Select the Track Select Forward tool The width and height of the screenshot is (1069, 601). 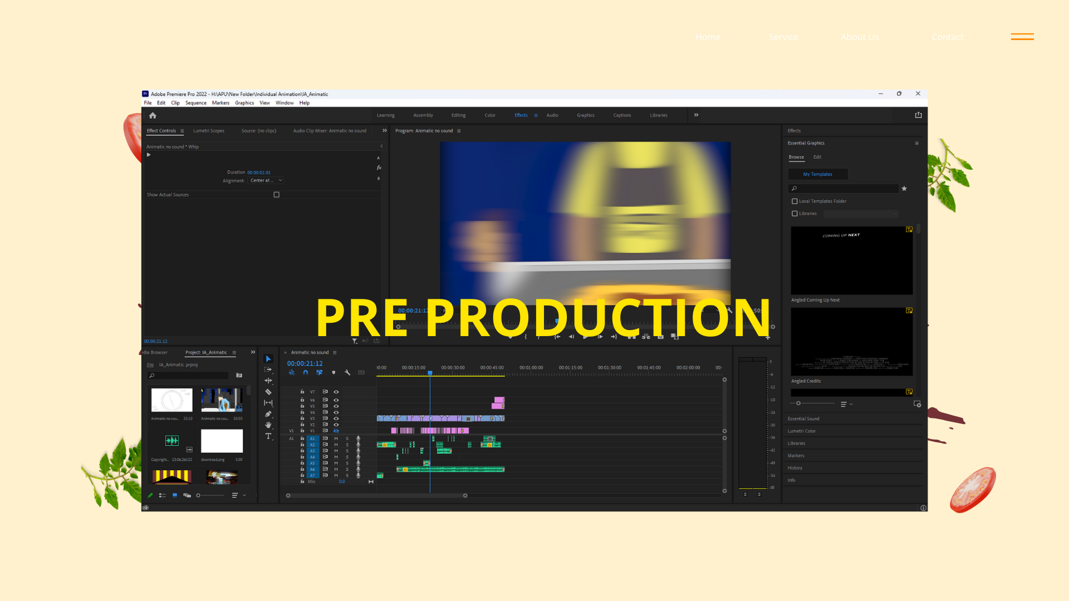268,370
